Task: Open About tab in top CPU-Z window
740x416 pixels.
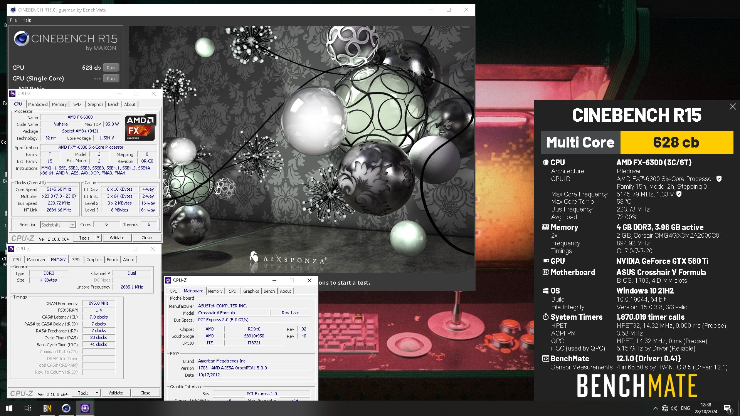Action: coord(130,104)
